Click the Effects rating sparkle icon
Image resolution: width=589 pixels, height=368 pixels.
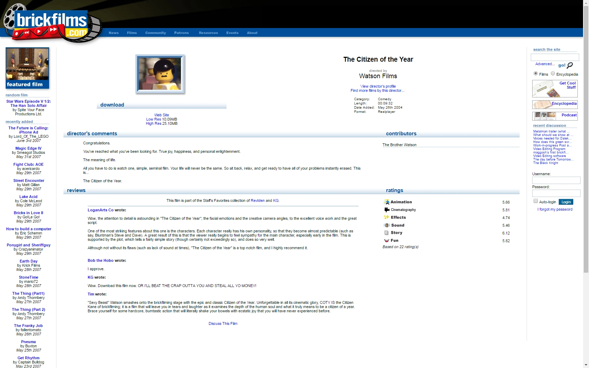point(387,217)
